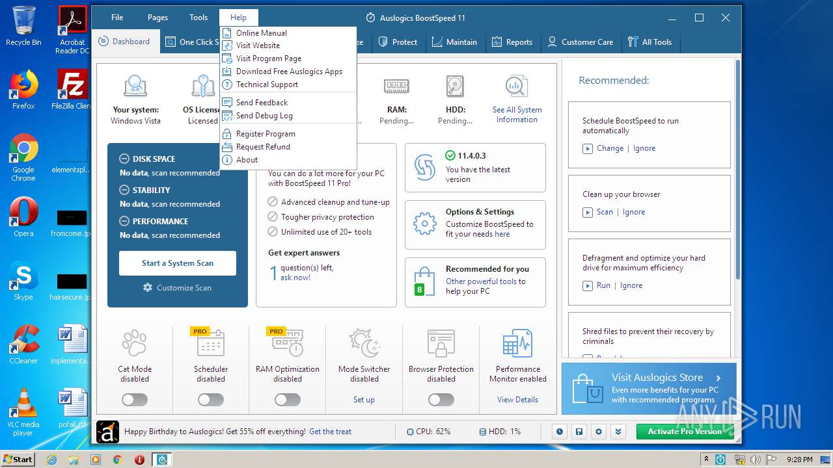
Task: Open the gear settings icon in bottom bar
Action: point(599,432)
